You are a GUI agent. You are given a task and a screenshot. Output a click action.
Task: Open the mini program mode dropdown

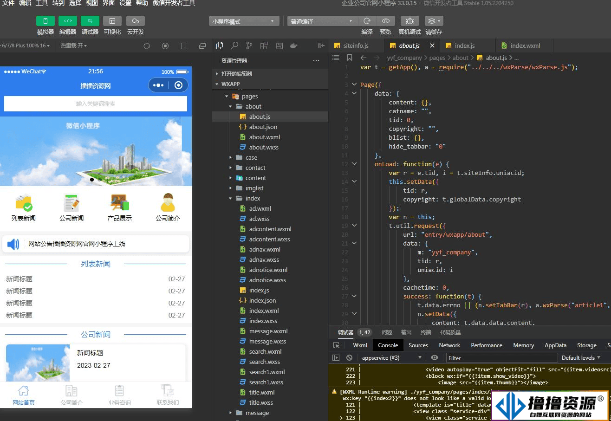coord(244,21)
